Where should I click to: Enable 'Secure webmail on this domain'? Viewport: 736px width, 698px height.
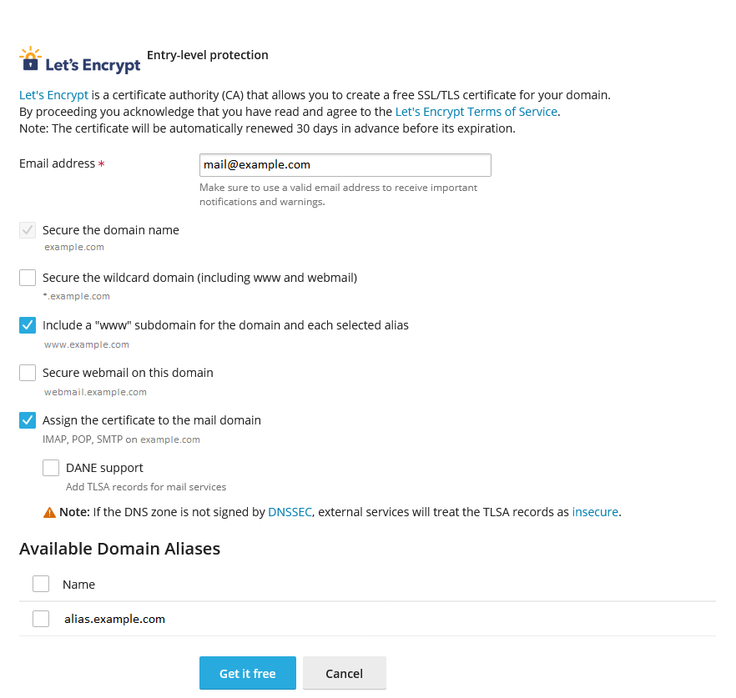click(27, 372)
